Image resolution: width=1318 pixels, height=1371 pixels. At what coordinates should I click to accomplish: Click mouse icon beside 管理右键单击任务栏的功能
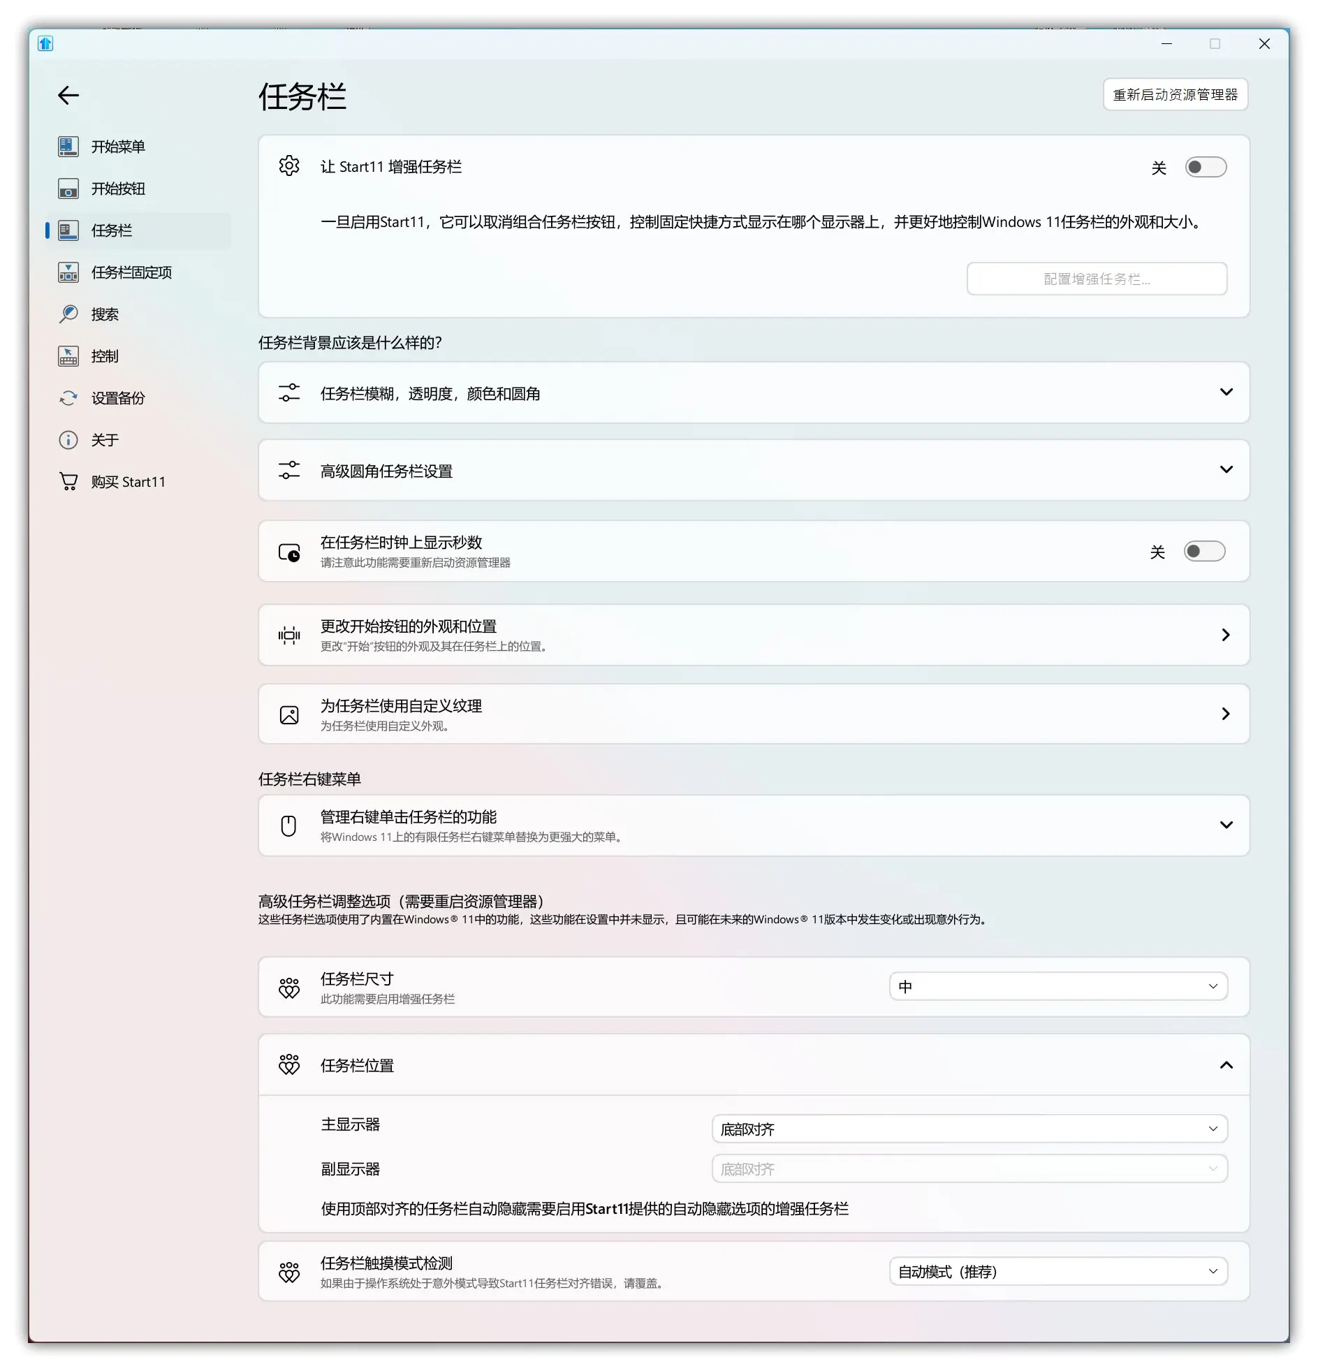point(289,826)
